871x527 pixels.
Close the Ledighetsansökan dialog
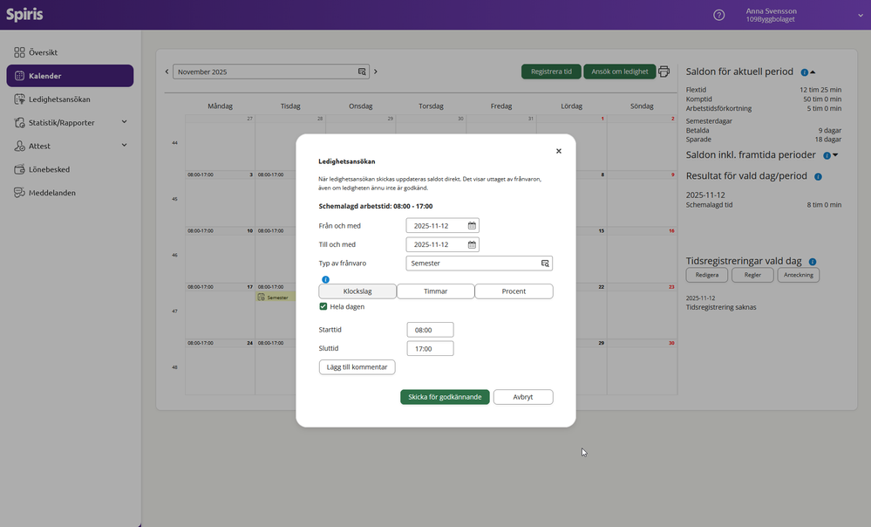point(559,151)
